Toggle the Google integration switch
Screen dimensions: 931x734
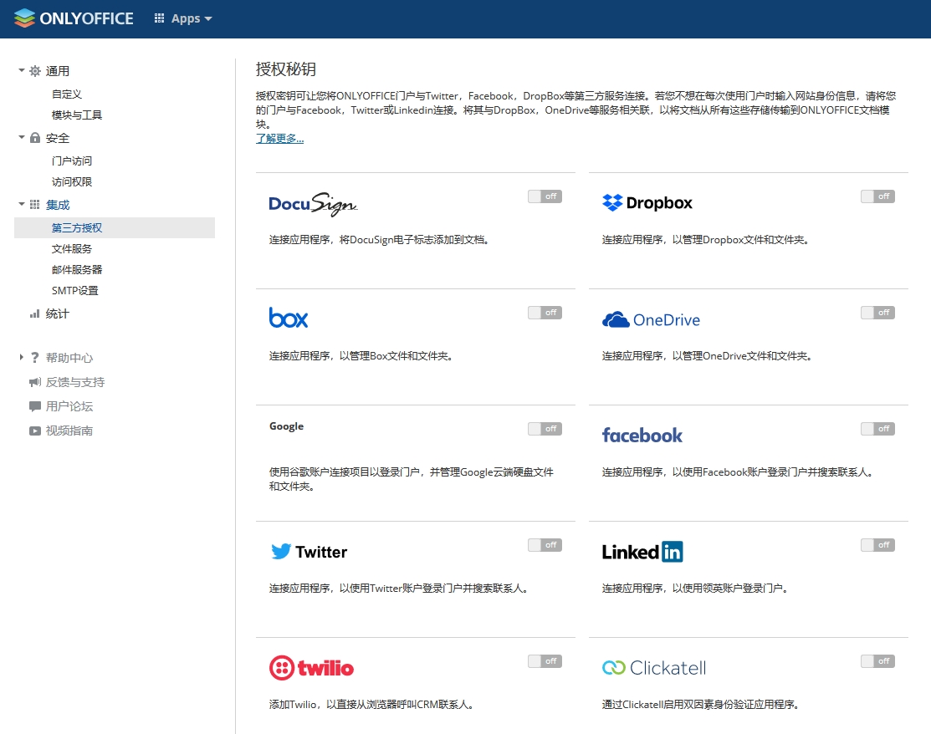click(545, 429)
